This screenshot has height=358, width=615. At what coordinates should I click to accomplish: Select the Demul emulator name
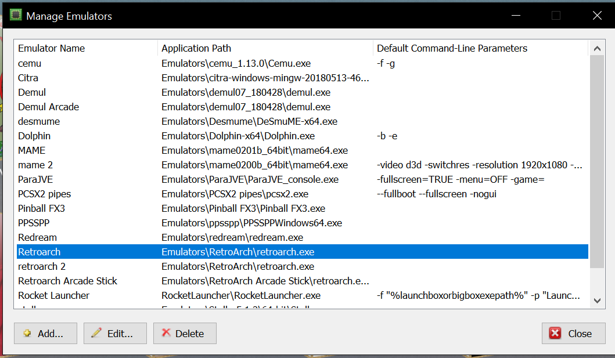[x=32, y=92]
